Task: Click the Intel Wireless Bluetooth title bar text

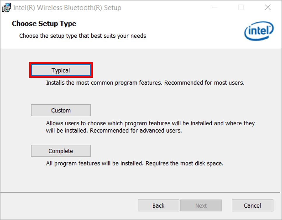Action: coord(67,8)
